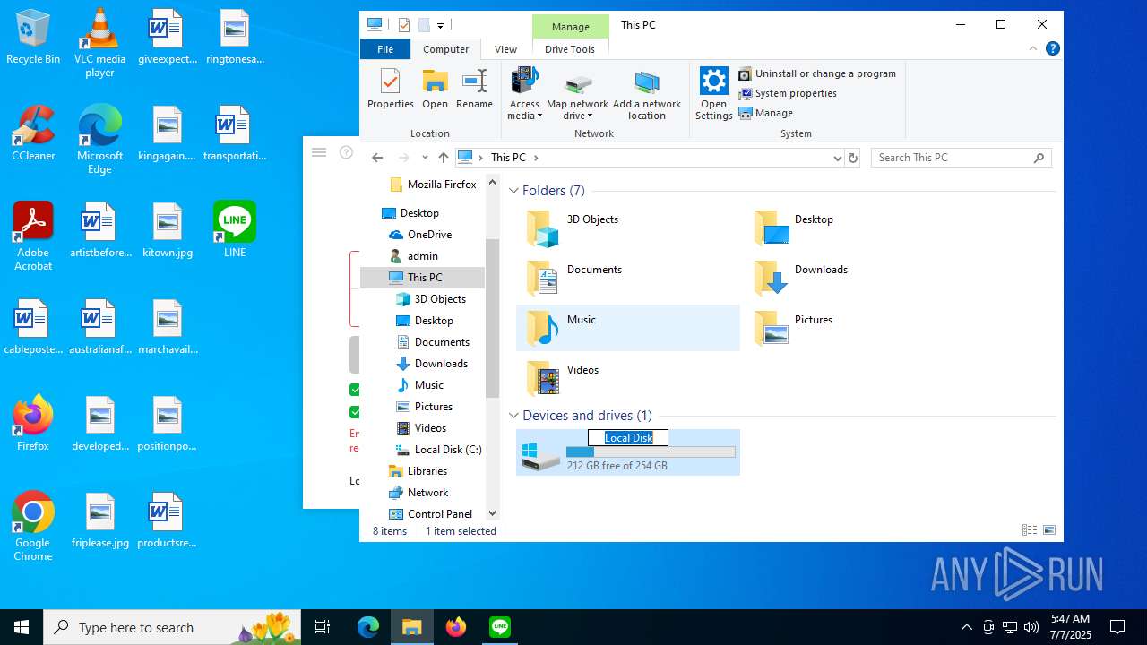Screen dimensions: 1147x645
Task: Click navigation pane scroll down arrow
Action: 492,513
